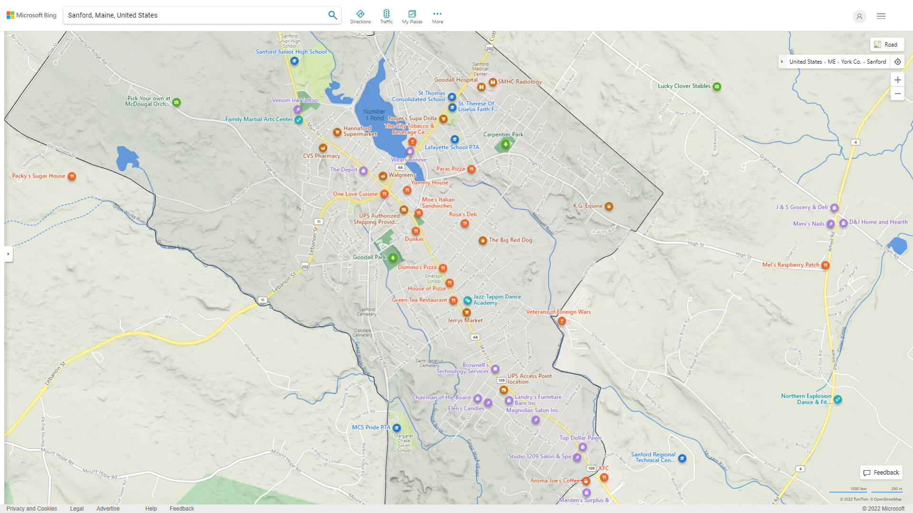Image resolution: width=913 pixels, height=513 pixels.
Task: Click the user account icon
Action: (859, 16)
